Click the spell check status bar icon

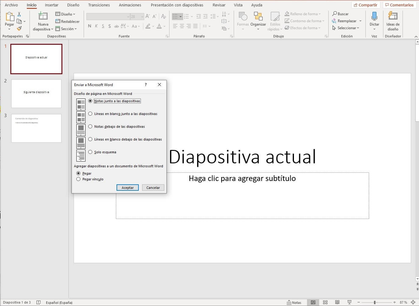39,302
